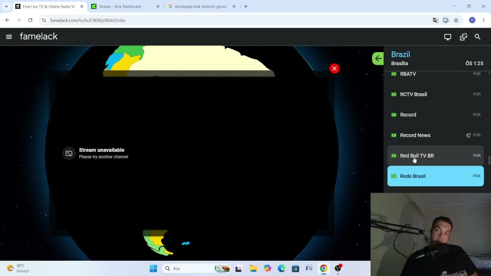Select the RCTV Brasil channel
Viewport: 491px width, 276px height.
tap(435, 94)
